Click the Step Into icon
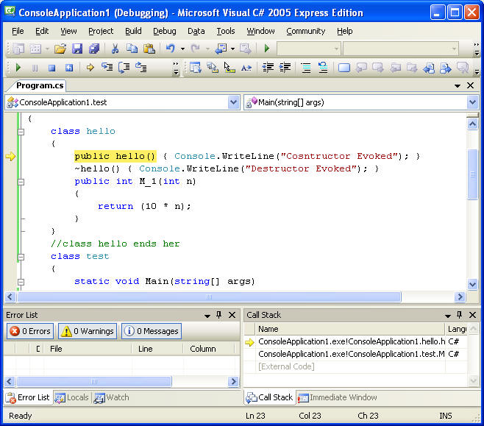Image resolution: width=484 pixels, height=426 pixels. tap(107, 68)
